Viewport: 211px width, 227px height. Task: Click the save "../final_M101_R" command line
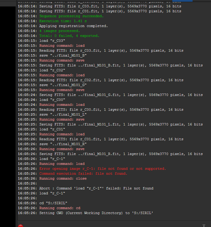(x=63, y=144)
